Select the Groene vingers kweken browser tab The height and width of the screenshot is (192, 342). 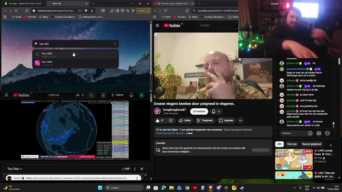174,3
